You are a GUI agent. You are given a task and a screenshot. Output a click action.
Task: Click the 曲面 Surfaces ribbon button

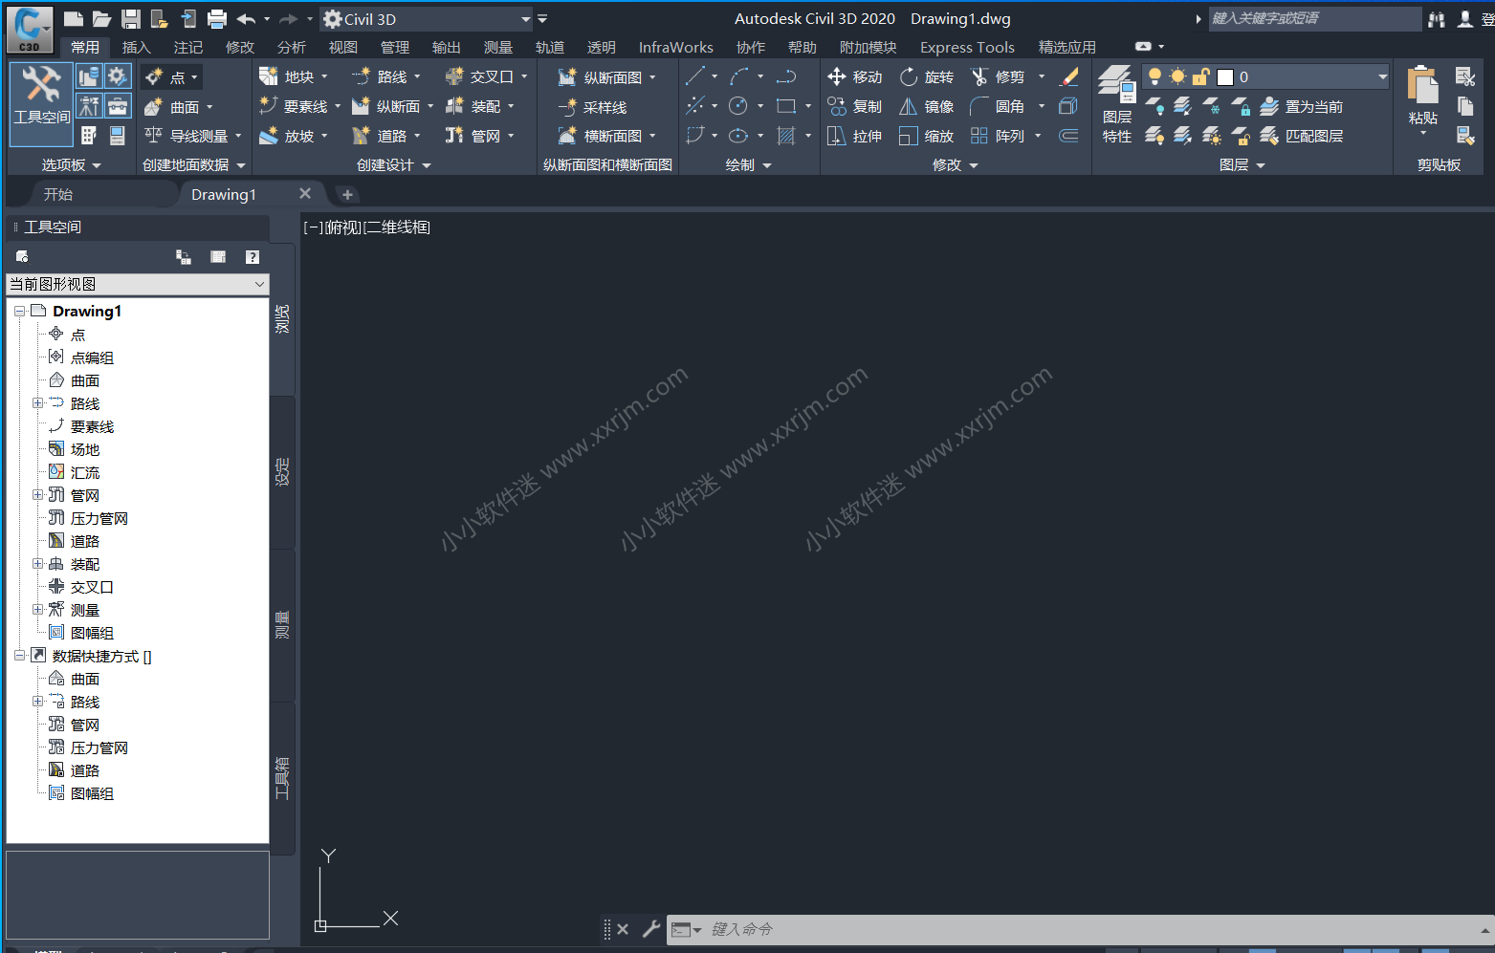click(179, 107)
